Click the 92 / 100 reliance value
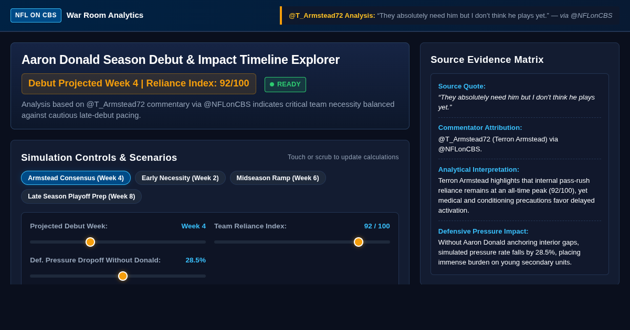This screenshot has height=330, width=630. (377, 226)
